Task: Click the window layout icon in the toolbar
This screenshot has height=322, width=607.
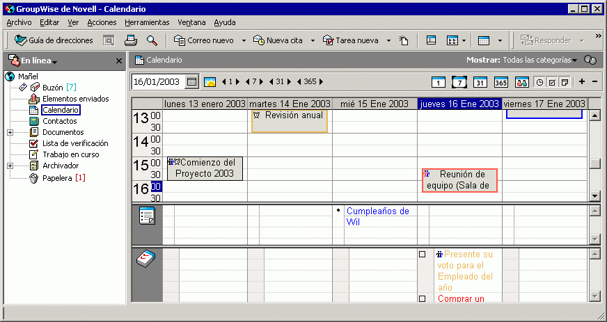Action: click(x=432, y=40)
